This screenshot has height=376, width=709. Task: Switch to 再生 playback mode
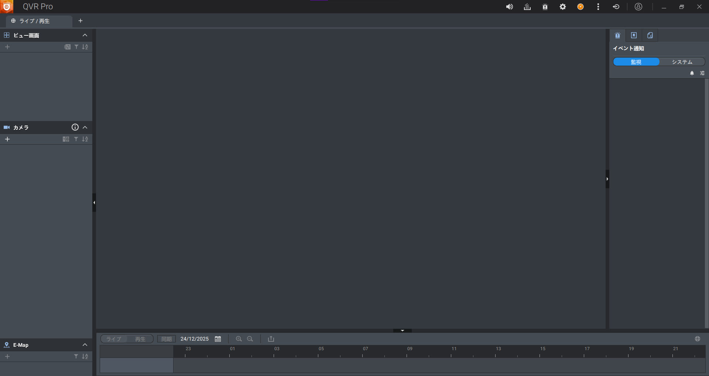[x=140, y=339]
